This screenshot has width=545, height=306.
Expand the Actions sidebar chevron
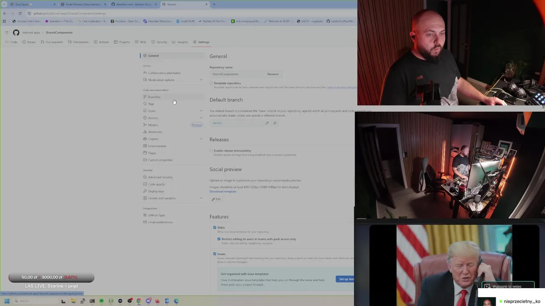point(201,118)
